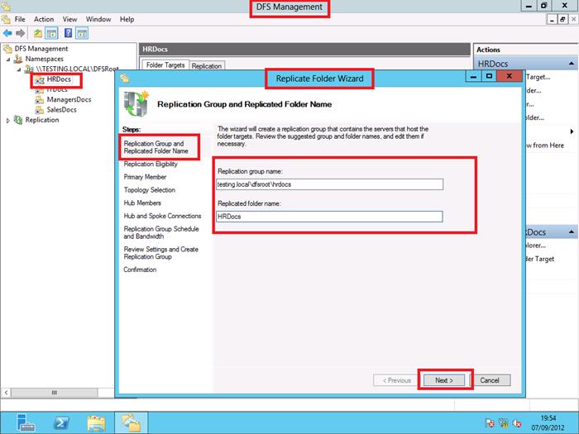
Task: Collapse the HRDocs Actions section
Action: 572,64
